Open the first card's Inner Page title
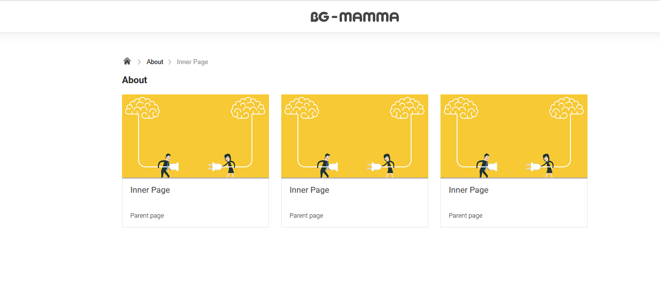 coord(150,190)
